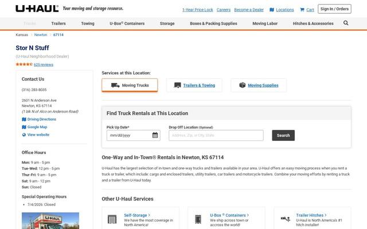Click the U-Haul truck location photo

[50, 220]
